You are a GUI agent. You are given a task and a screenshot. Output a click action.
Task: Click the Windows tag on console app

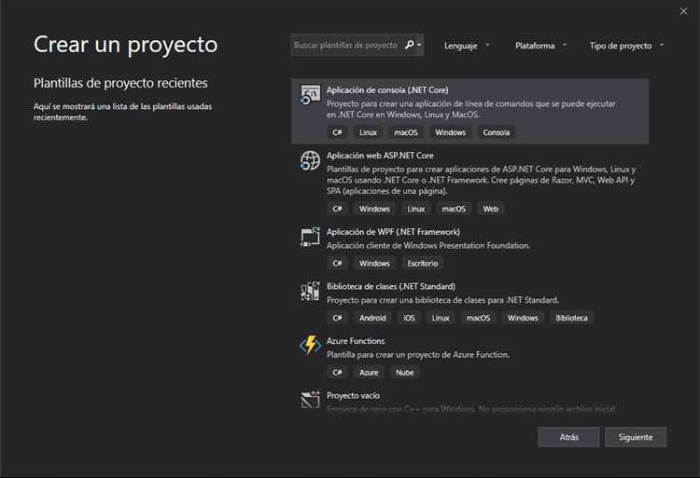pos(451,132)
